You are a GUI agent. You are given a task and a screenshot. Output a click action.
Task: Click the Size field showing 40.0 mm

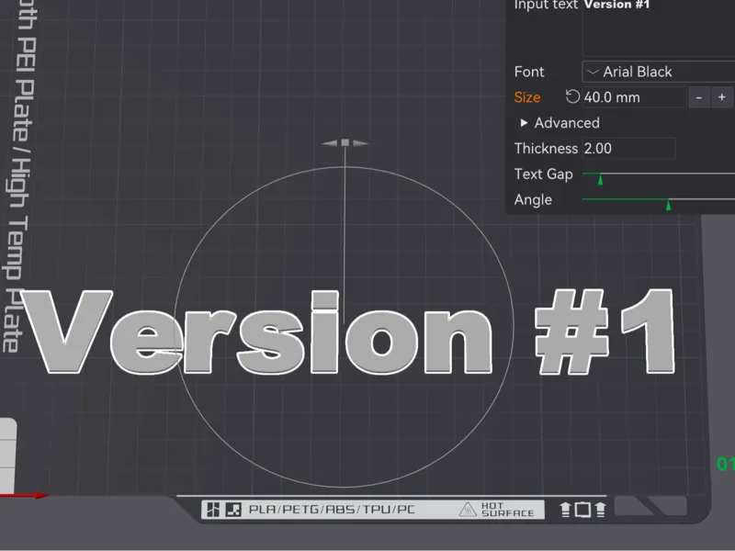634,97
